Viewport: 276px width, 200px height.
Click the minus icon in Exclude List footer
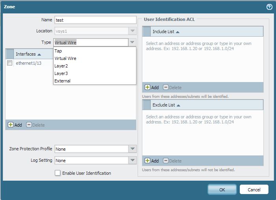(166, 161)
